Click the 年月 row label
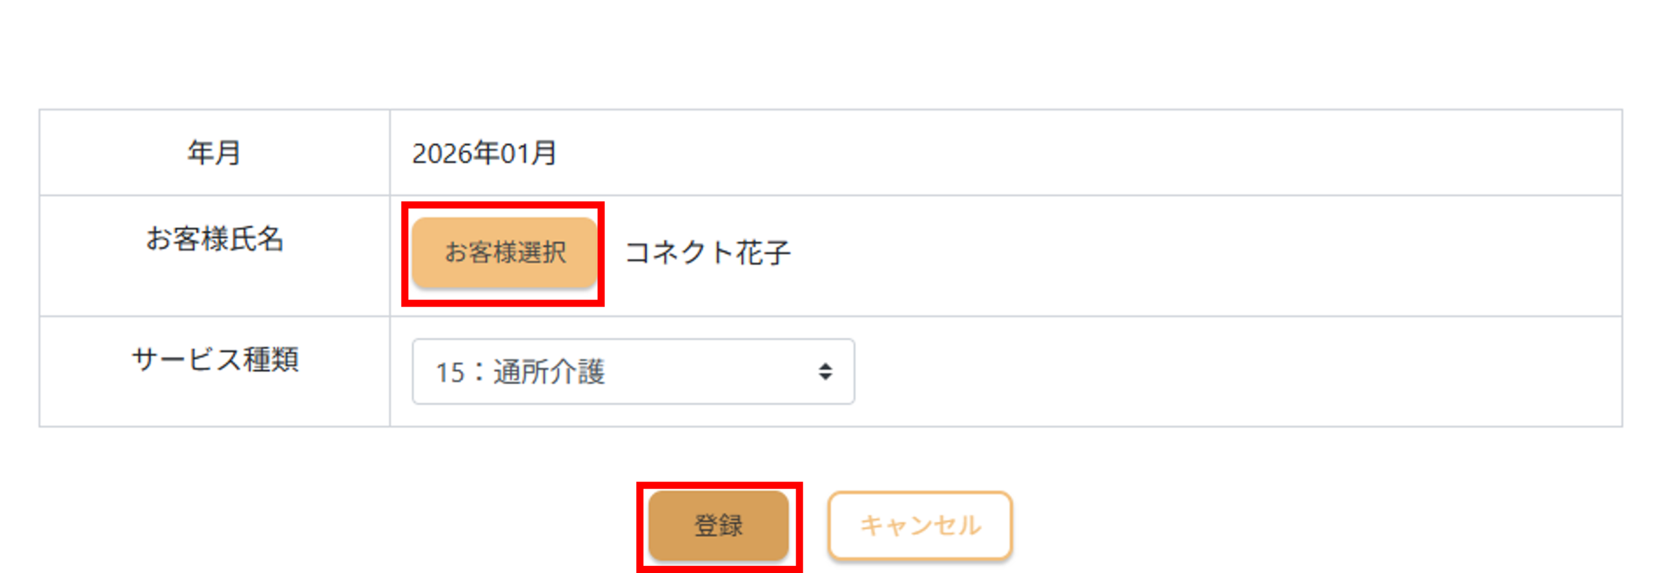 (214, 153)
